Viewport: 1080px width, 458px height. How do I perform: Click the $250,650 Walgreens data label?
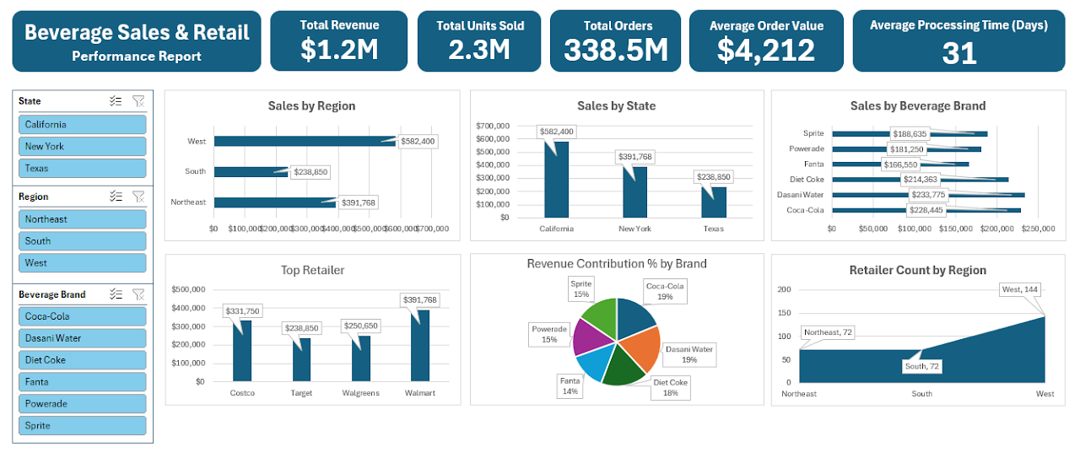tap(361, 326)
